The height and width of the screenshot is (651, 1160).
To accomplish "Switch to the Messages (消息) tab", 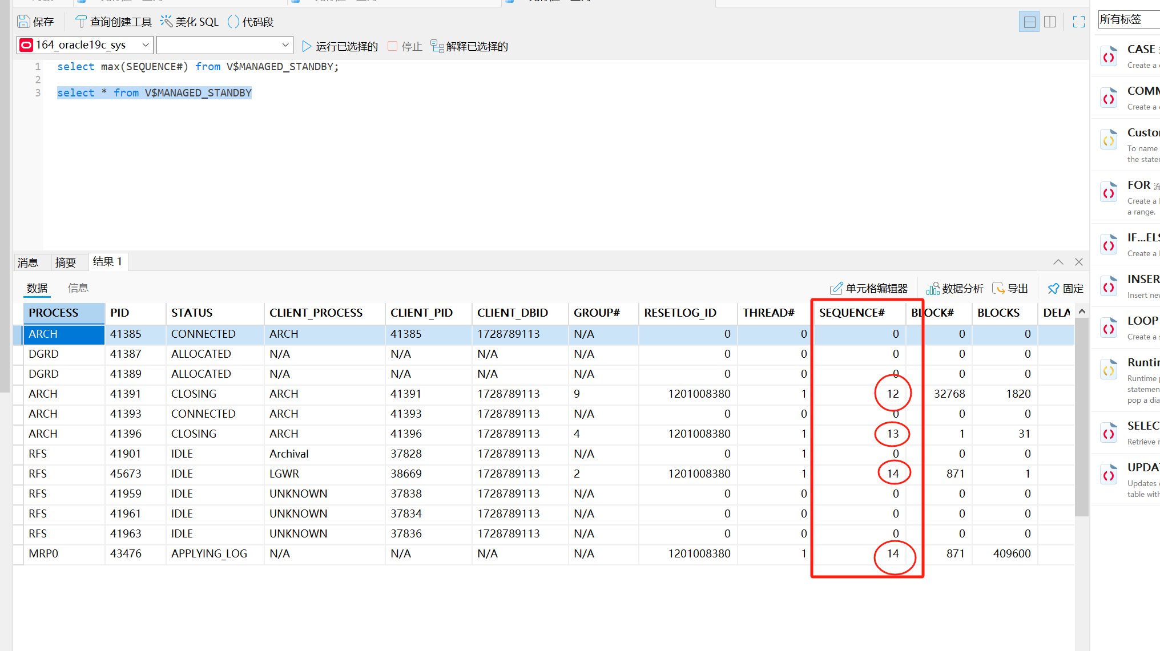I will pos(28,262).
